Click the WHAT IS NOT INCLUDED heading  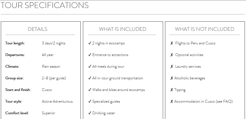point(205,29)
